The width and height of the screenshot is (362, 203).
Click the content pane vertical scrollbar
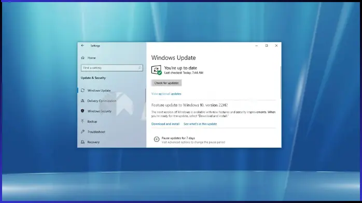click(x=281, y=82)
